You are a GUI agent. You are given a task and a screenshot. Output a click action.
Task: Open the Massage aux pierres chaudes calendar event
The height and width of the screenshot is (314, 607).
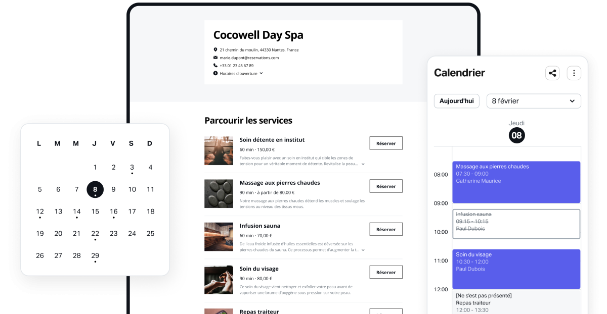[x=516, y=182]
